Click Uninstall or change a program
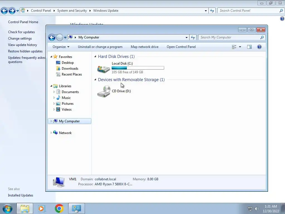 [100, 47]
